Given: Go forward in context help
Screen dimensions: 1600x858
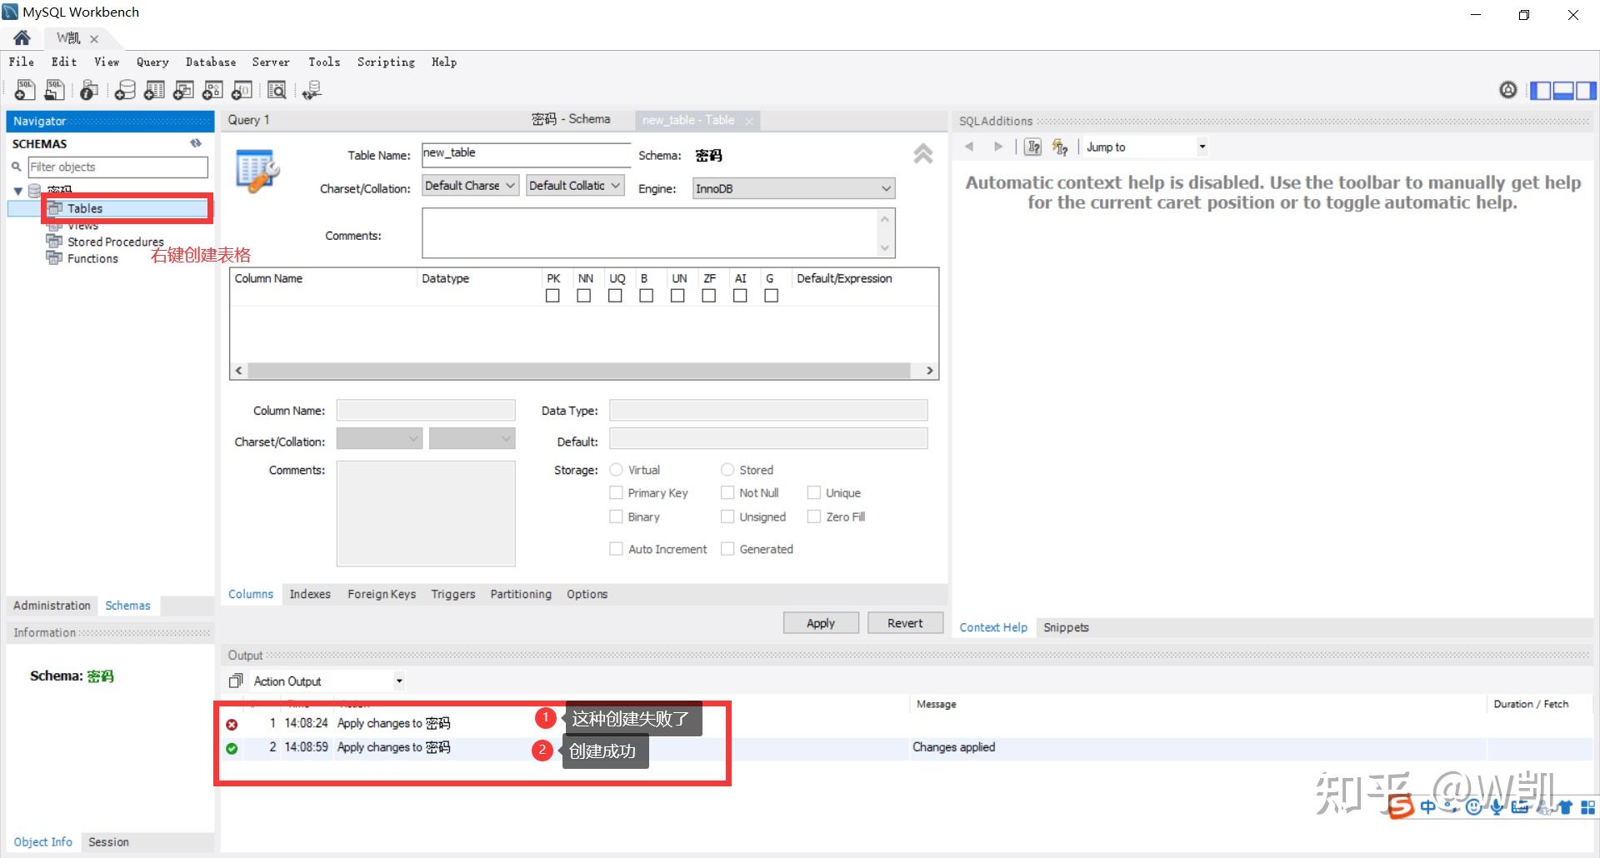Looking at the screenshot, I should coord(998,147).
